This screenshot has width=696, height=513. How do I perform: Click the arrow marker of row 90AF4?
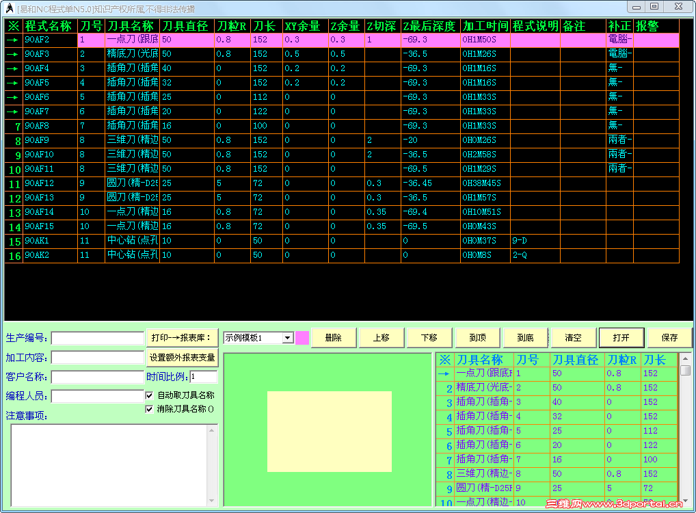click(x=14, y=68)
